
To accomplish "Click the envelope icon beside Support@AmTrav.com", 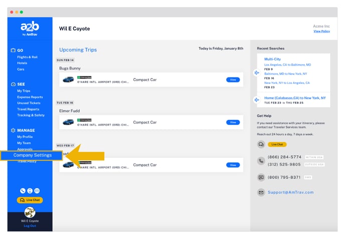I will click(261, 192).
